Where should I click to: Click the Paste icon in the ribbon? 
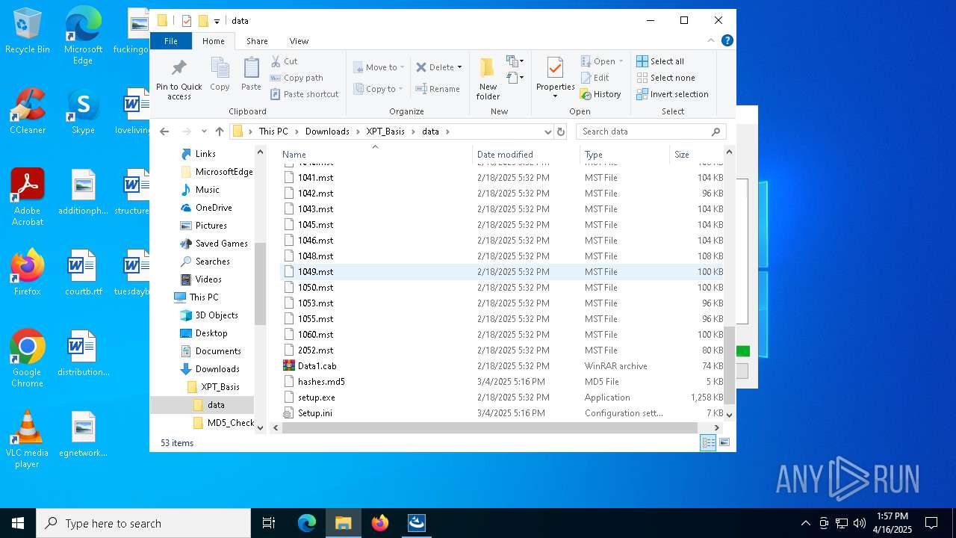(x=252, y=68)
